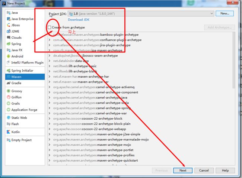242x178 pixels.
Task: Expand net.databinder data-app entry
Action: click(x=50, y=61)
